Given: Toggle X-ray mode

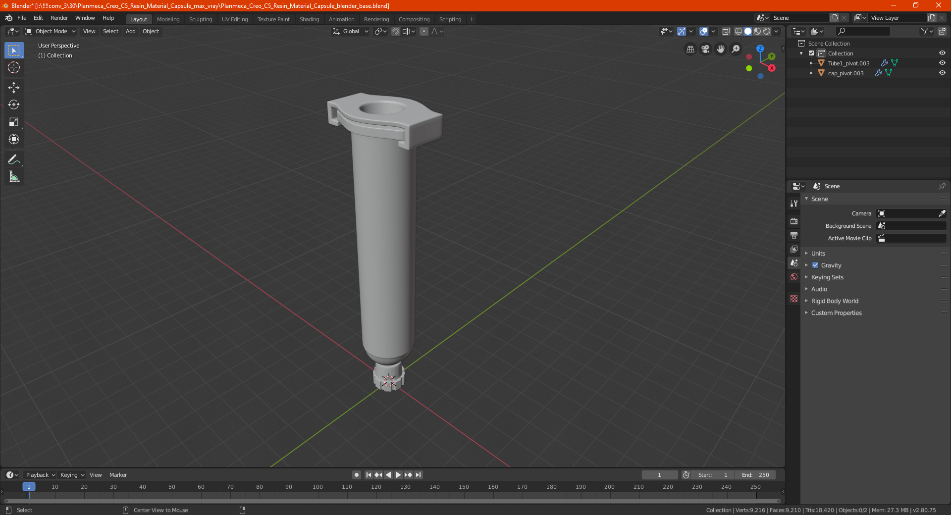Looking at the screenshot, I should pyautogui.click(x=726, y=31).
